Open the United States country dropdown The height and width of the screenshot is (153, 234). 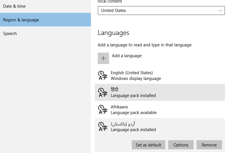click(161, 11)
